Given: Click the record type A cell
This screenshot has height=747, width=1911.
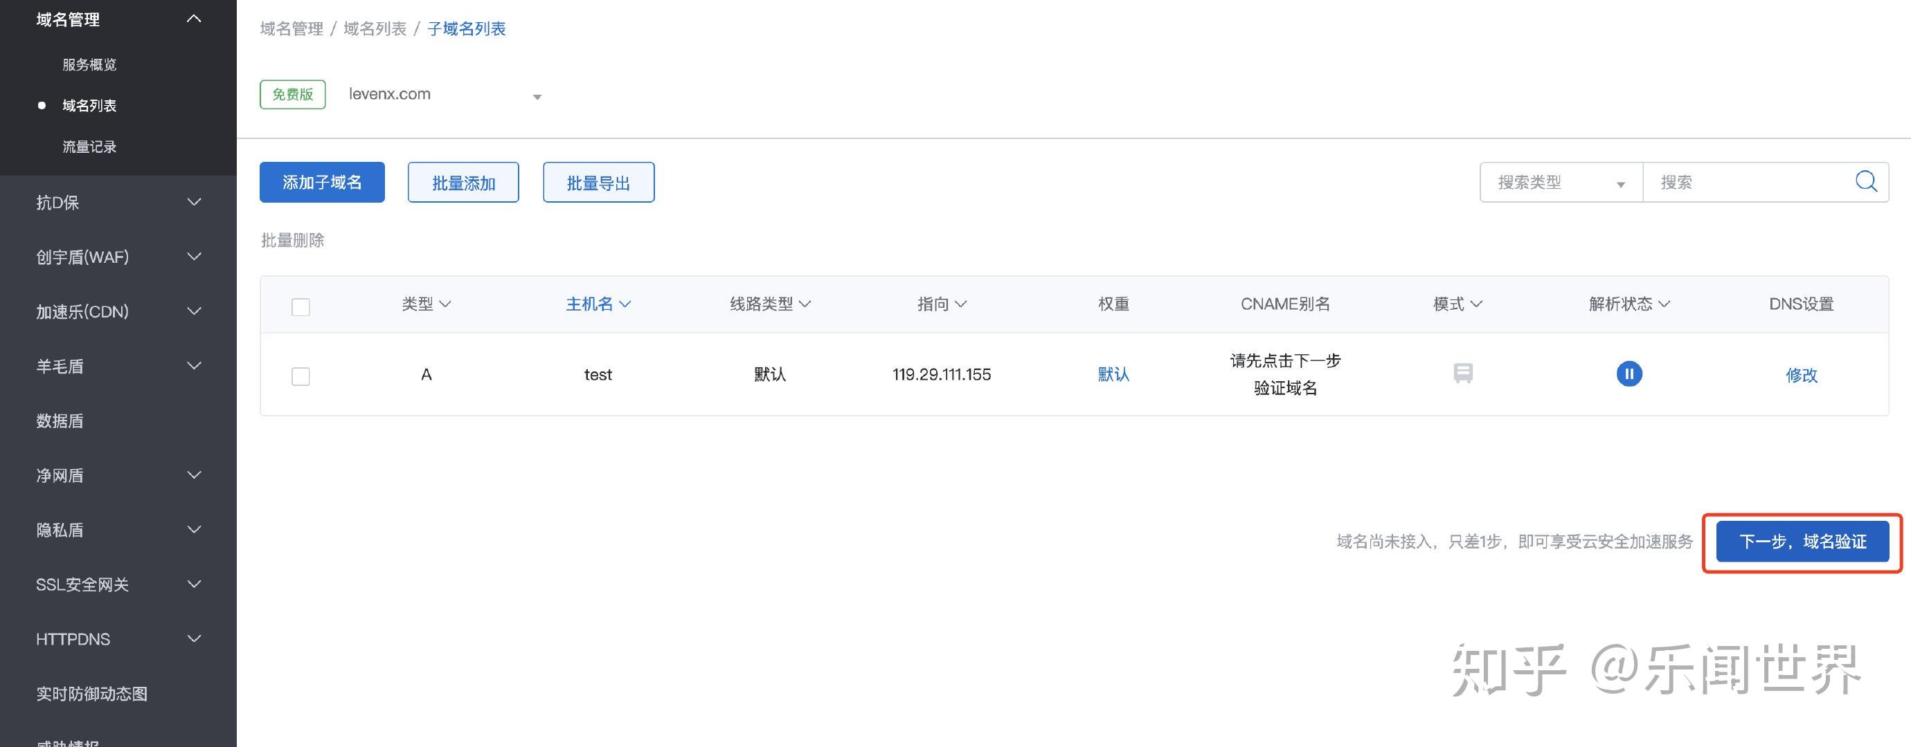Looking at the screenshot, I should click(x=426, y=374).
